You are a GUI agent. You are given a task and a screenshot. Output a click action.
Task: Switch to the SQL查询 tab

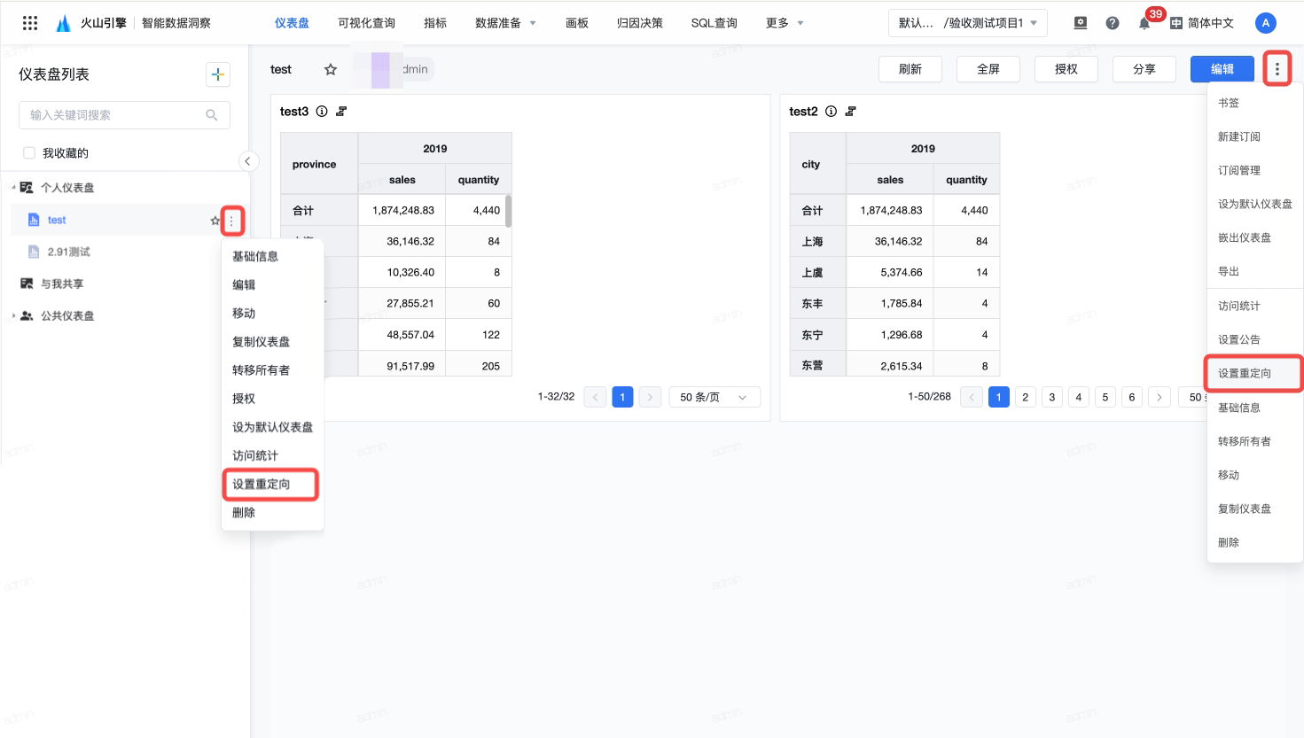click(714, 23)
